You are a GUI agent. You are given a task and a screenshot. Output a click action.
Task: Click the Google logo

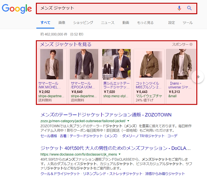[x=17, y=9]
